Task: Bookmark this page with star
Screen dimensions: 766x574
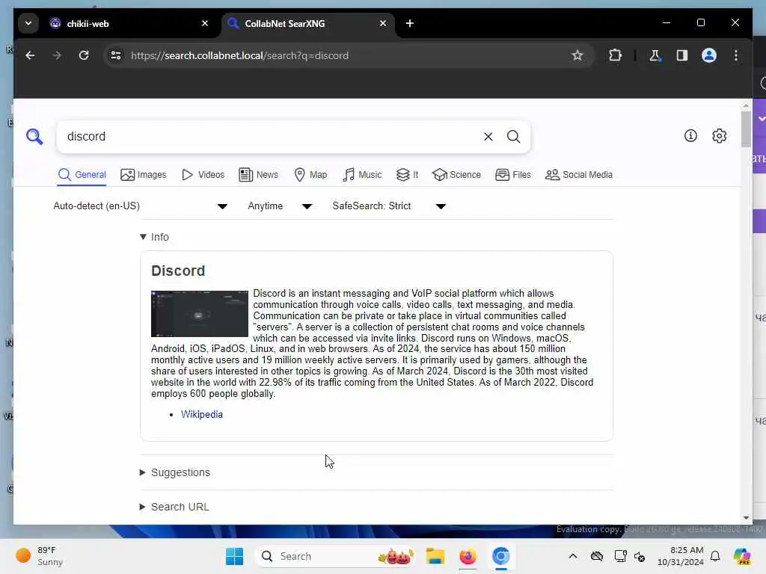Action: [577, 55]
